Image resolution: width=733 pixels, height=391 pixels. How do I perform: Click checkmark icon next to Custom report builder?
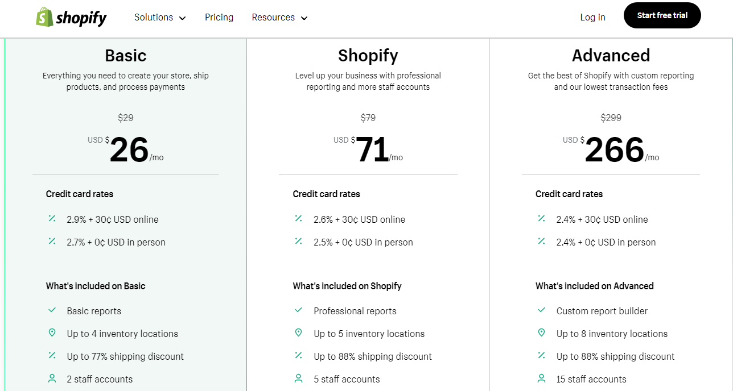point(541,310)
